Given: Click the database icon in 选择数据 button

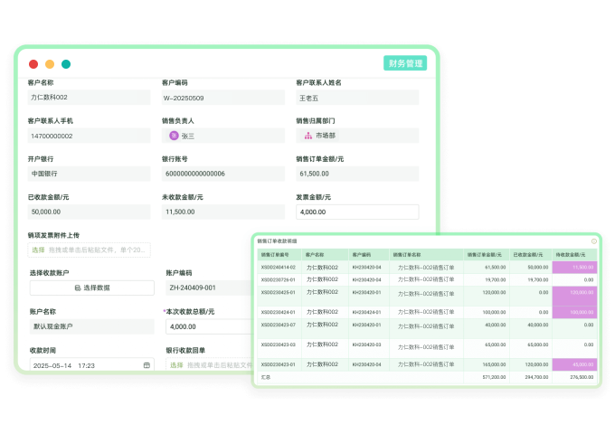Looking at the screenshot, I should coord(78,288).
